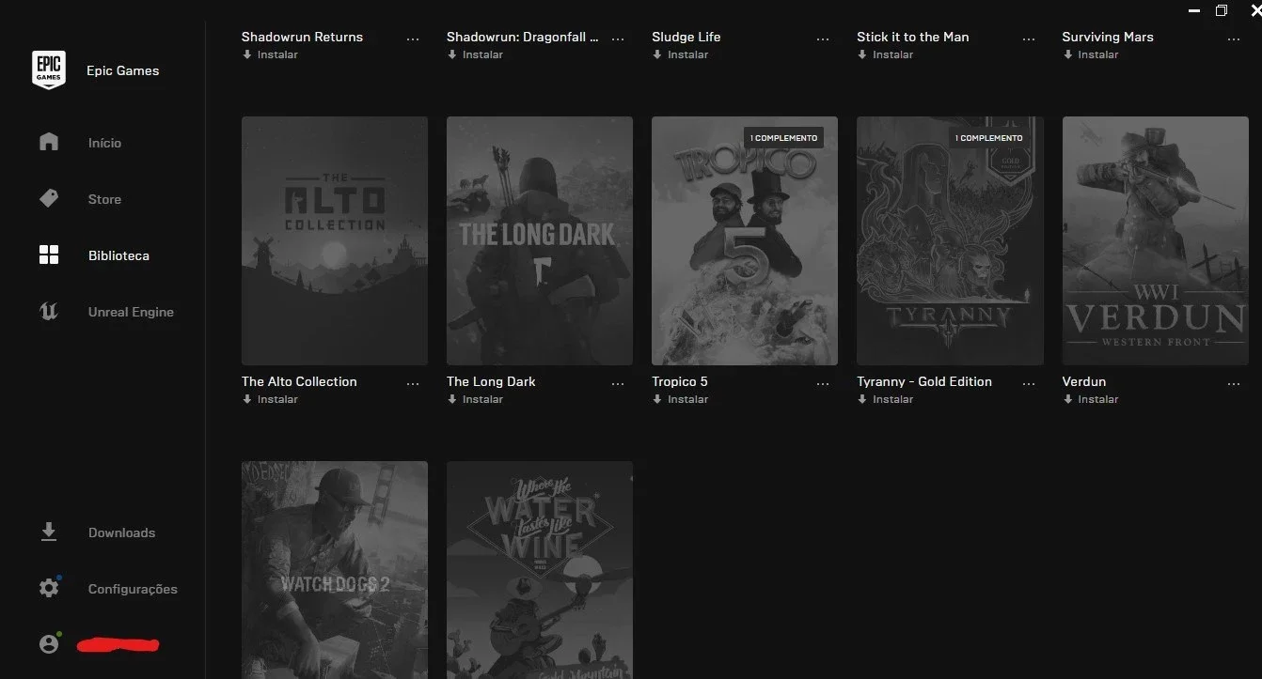Select Biblioteca in the sidebar

(x=118, y=255)
